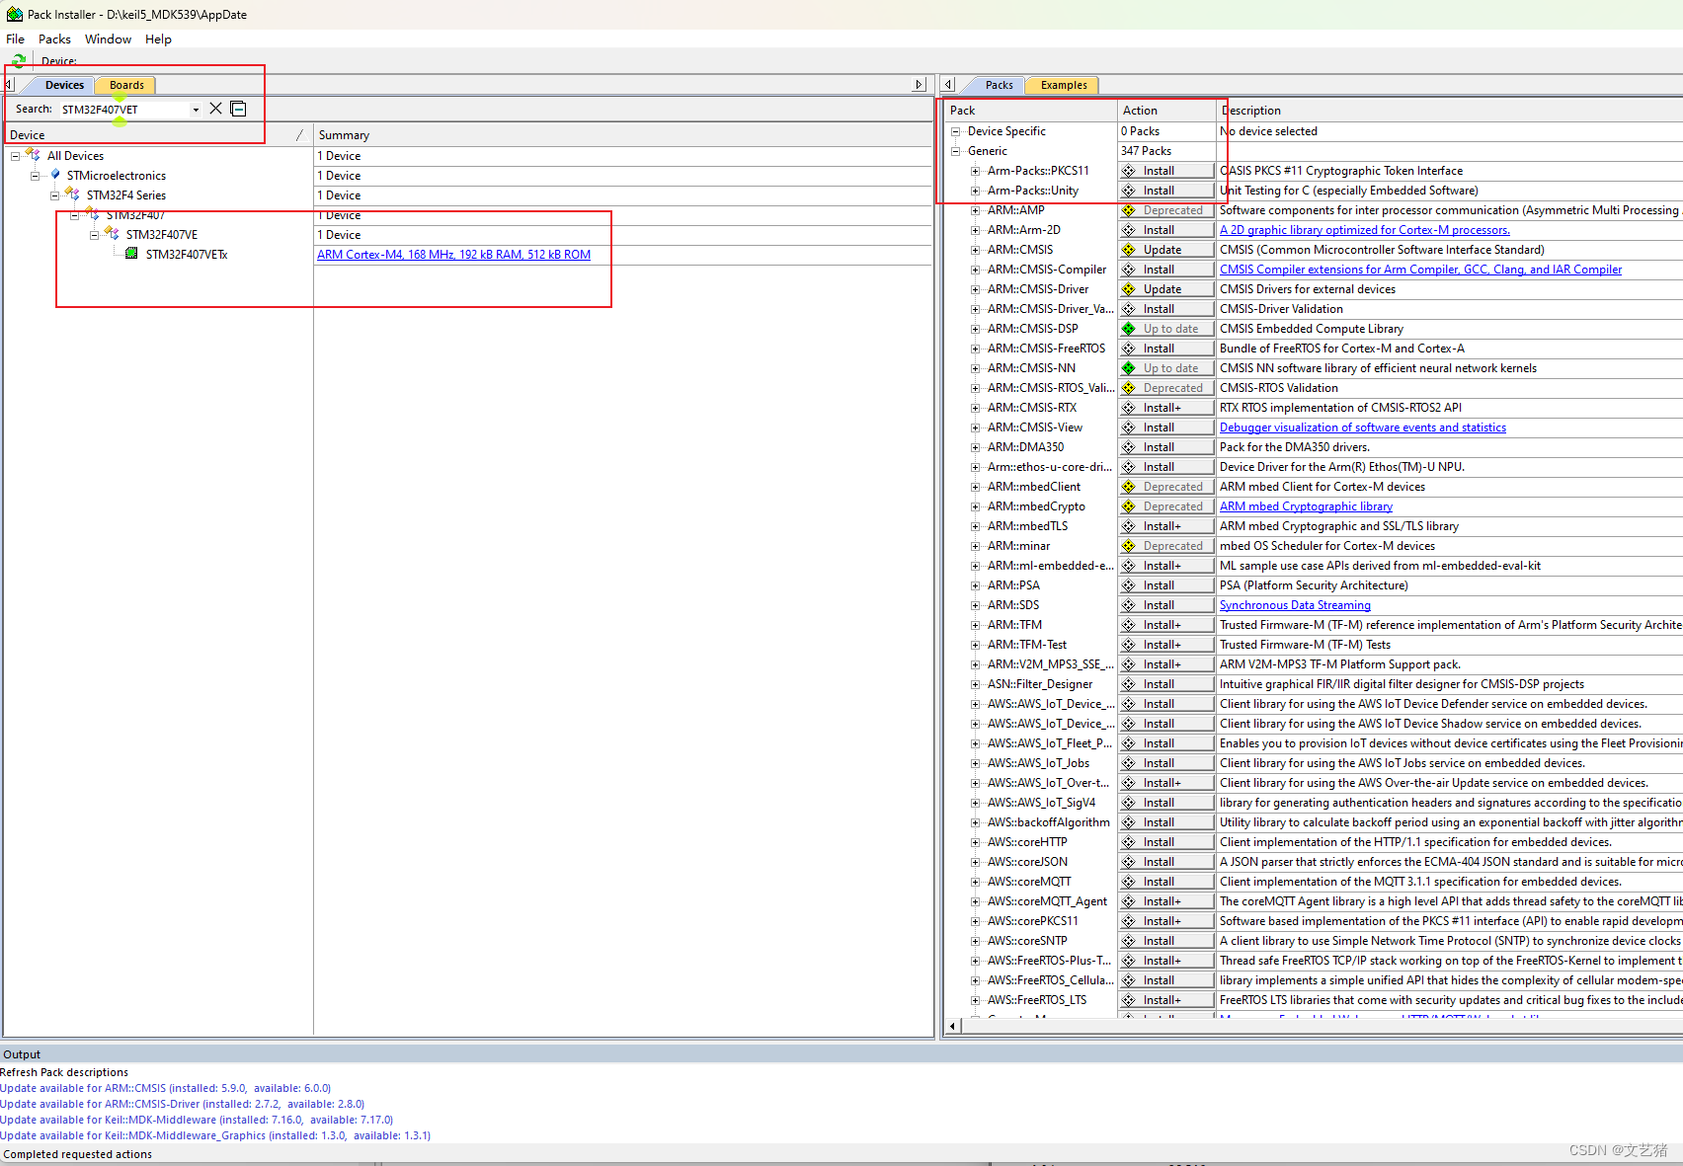Expand the Arm-Packs::PKCS11 pack row

coord(975,171)
